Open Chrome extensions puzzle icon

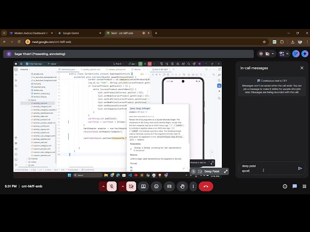(x=282, y=42)
